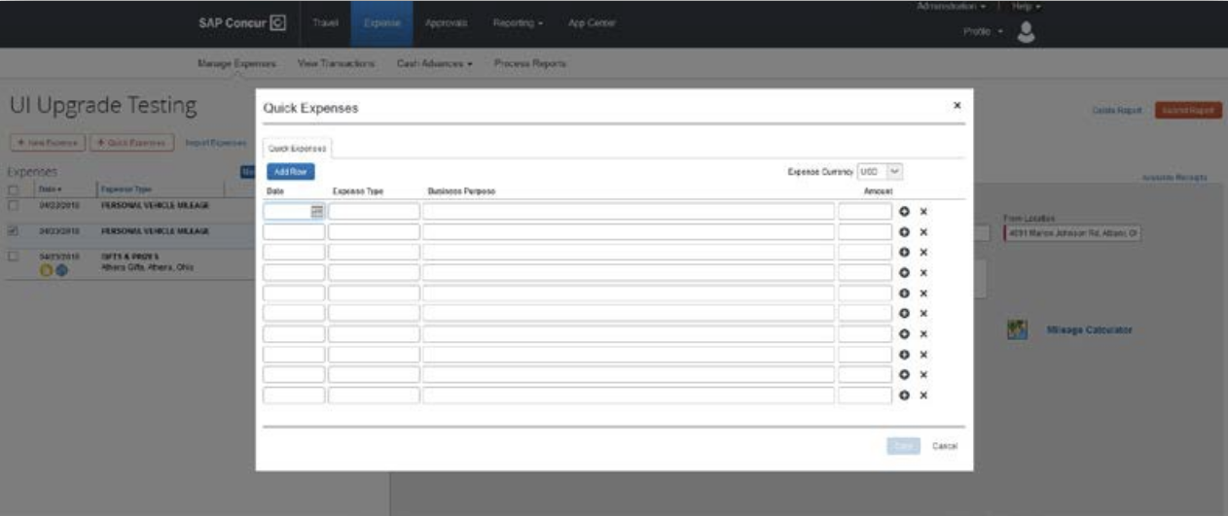Click the plus icon on the seventh row
This screenshot has height=516, width=1228.
click(x=904, y=333)
